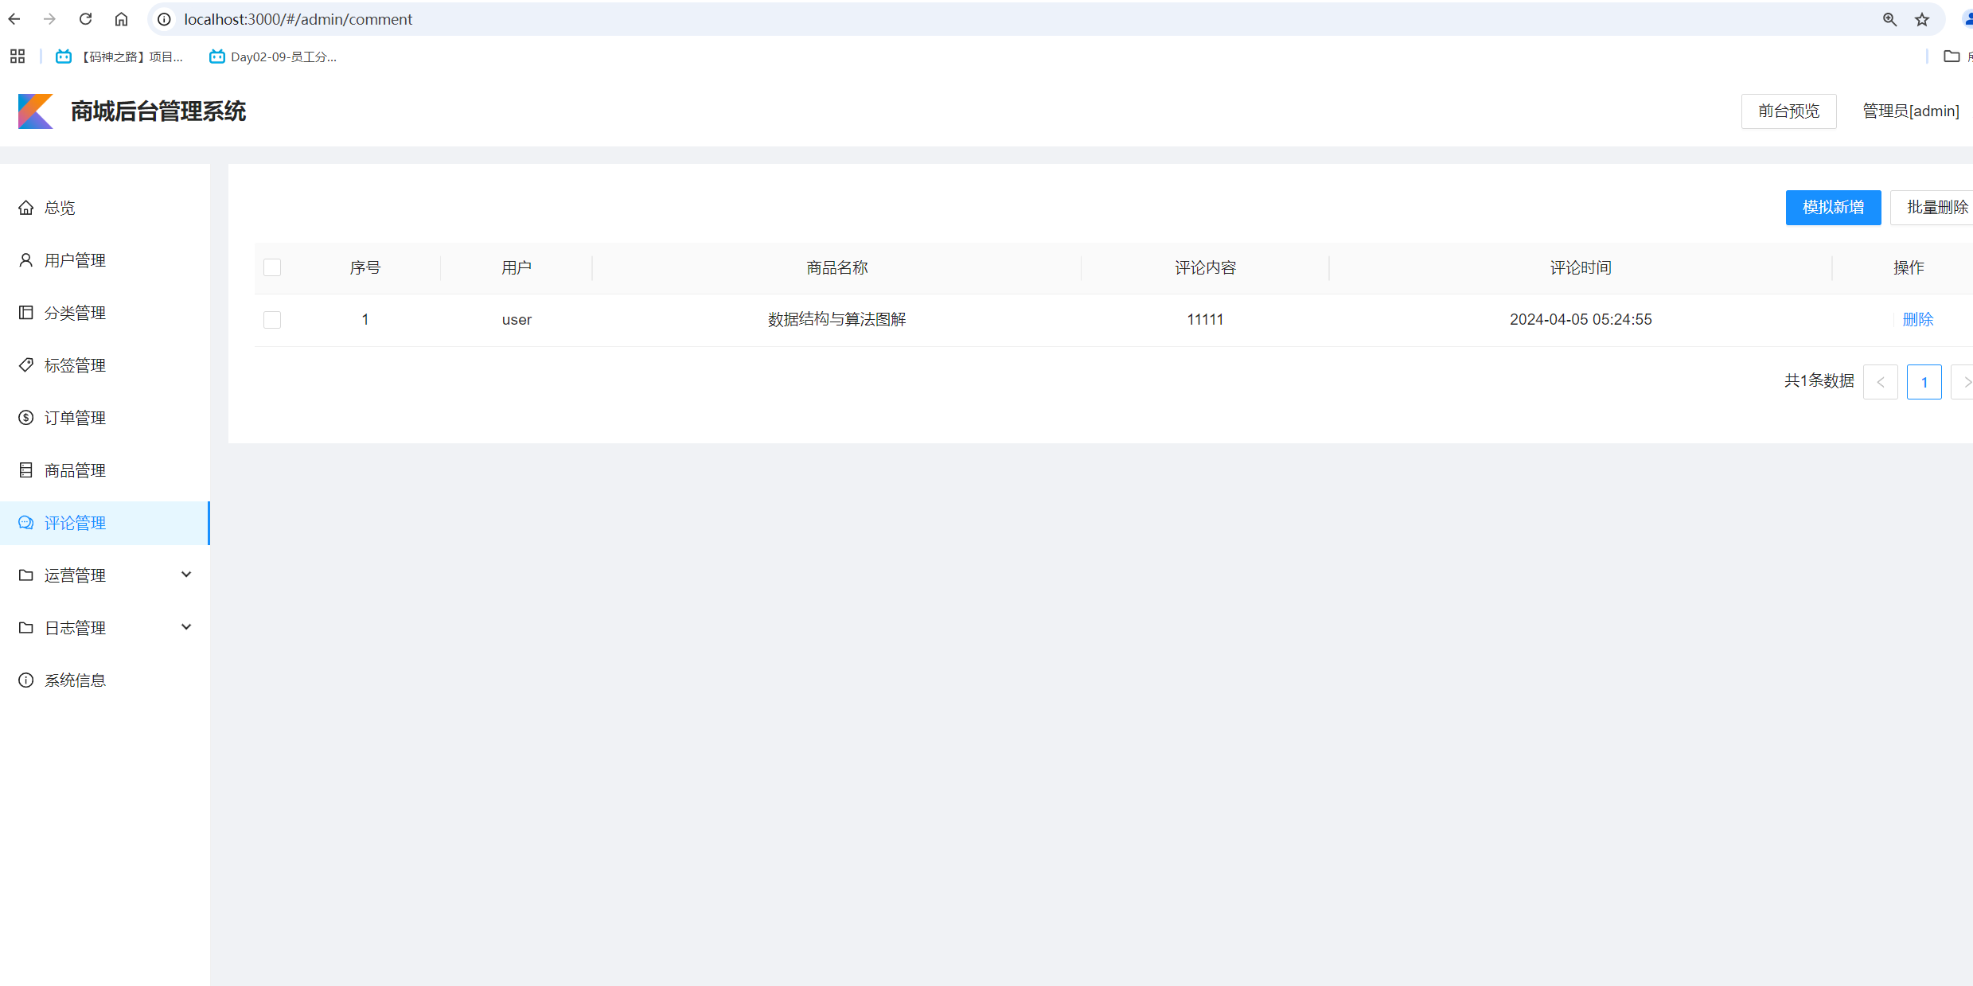This screenshot has width=1973, height=986.
Task: Toggle the select-all checkbox in table header
Action: (x=272, y=267)
